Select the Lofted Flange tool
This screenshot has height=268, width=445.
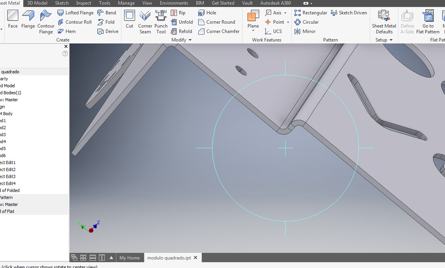(76, 12)
